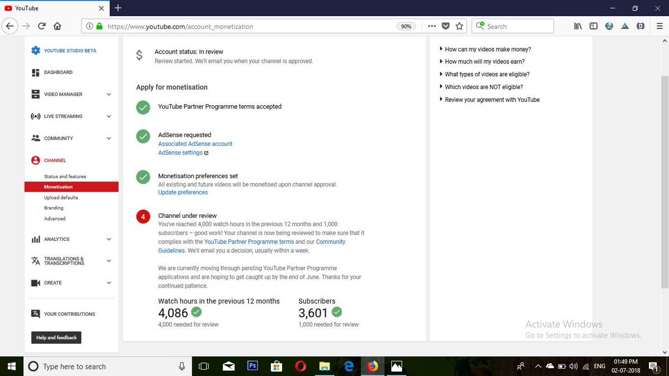Open Windows Start menu
This screenshot has width=669, height=376.
tap(11, 366)
